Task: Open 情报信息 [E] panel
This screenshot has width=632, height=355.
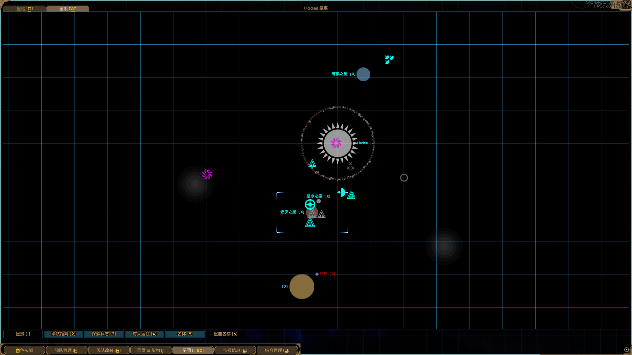Action: (235, 350)
